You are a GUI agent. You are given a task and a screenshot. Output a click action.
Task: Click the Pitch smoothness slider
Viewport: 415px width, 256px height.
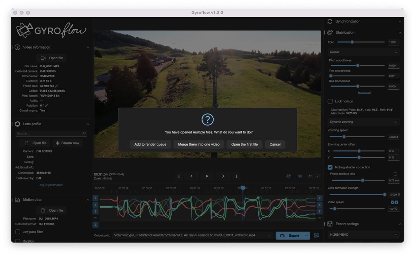(358, 66)
